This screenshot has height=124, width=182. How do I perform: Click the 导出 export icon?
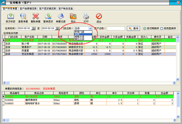pyautogui.click(x=73, y=16)
